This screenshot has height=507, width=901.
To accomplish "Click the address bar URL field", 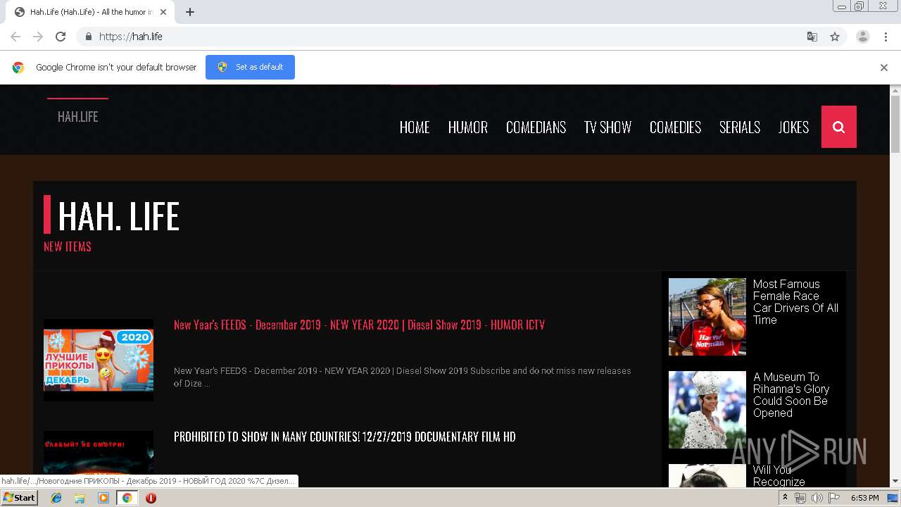I will tap(443, 37).
